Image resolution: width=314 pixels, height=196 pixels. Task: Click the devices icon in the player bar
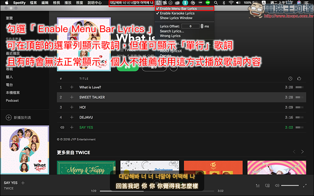(x=267, y=185)
